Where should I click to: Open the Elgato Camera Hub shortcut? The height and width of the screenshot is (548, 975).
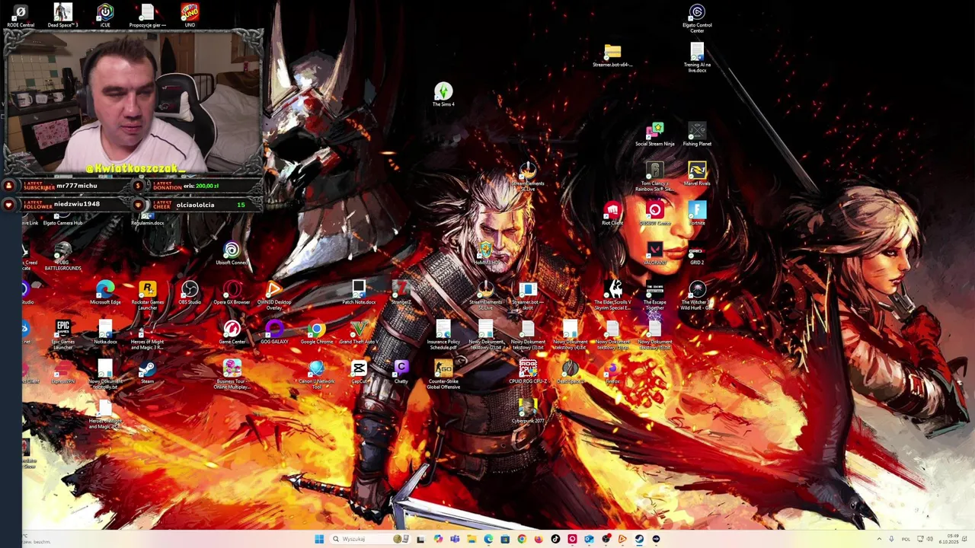coord(63,218)
